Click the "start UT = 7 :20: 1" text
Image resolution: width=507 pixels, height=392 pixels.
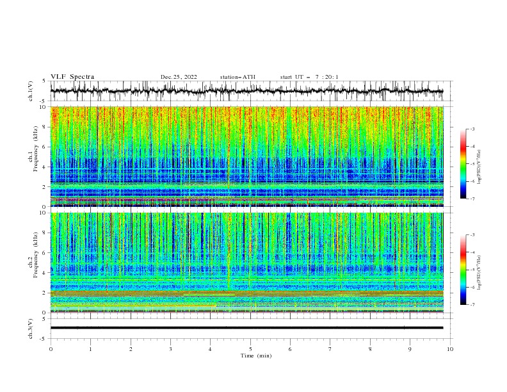(309, 77)
